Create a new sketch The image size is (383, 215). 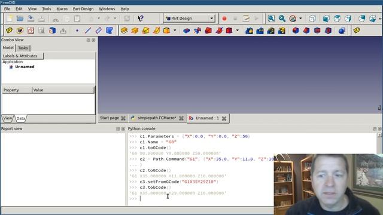(x=31, y=30)
